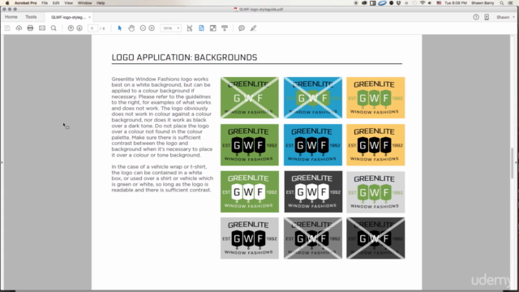Go to the next page arrow
519x292 pixels.
(x=79, y=28)
